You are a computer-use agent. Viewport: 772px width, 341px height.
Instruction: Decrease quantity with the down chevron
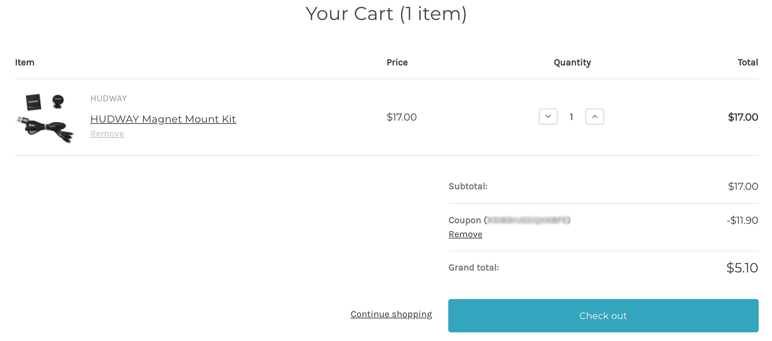click(x=548, y=117)
